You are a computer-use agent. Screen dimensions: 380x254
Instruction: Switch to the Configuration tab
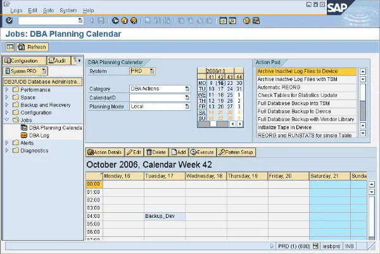pos(25,61)
